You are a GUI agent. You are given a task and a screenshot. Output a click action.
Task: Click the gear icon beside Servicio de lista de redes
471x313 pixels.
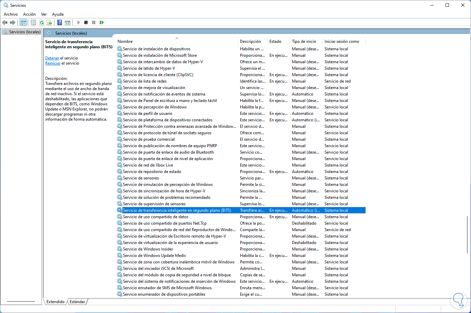click(120, 81)
